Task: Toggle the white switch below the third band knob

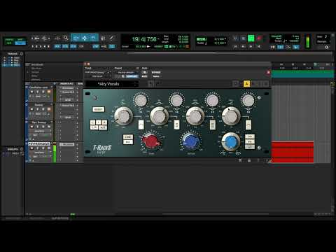Action: tap(213, 125)
